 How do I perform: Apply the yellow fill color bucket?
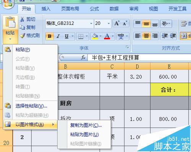pyautogui.click(x=95, y=36)
